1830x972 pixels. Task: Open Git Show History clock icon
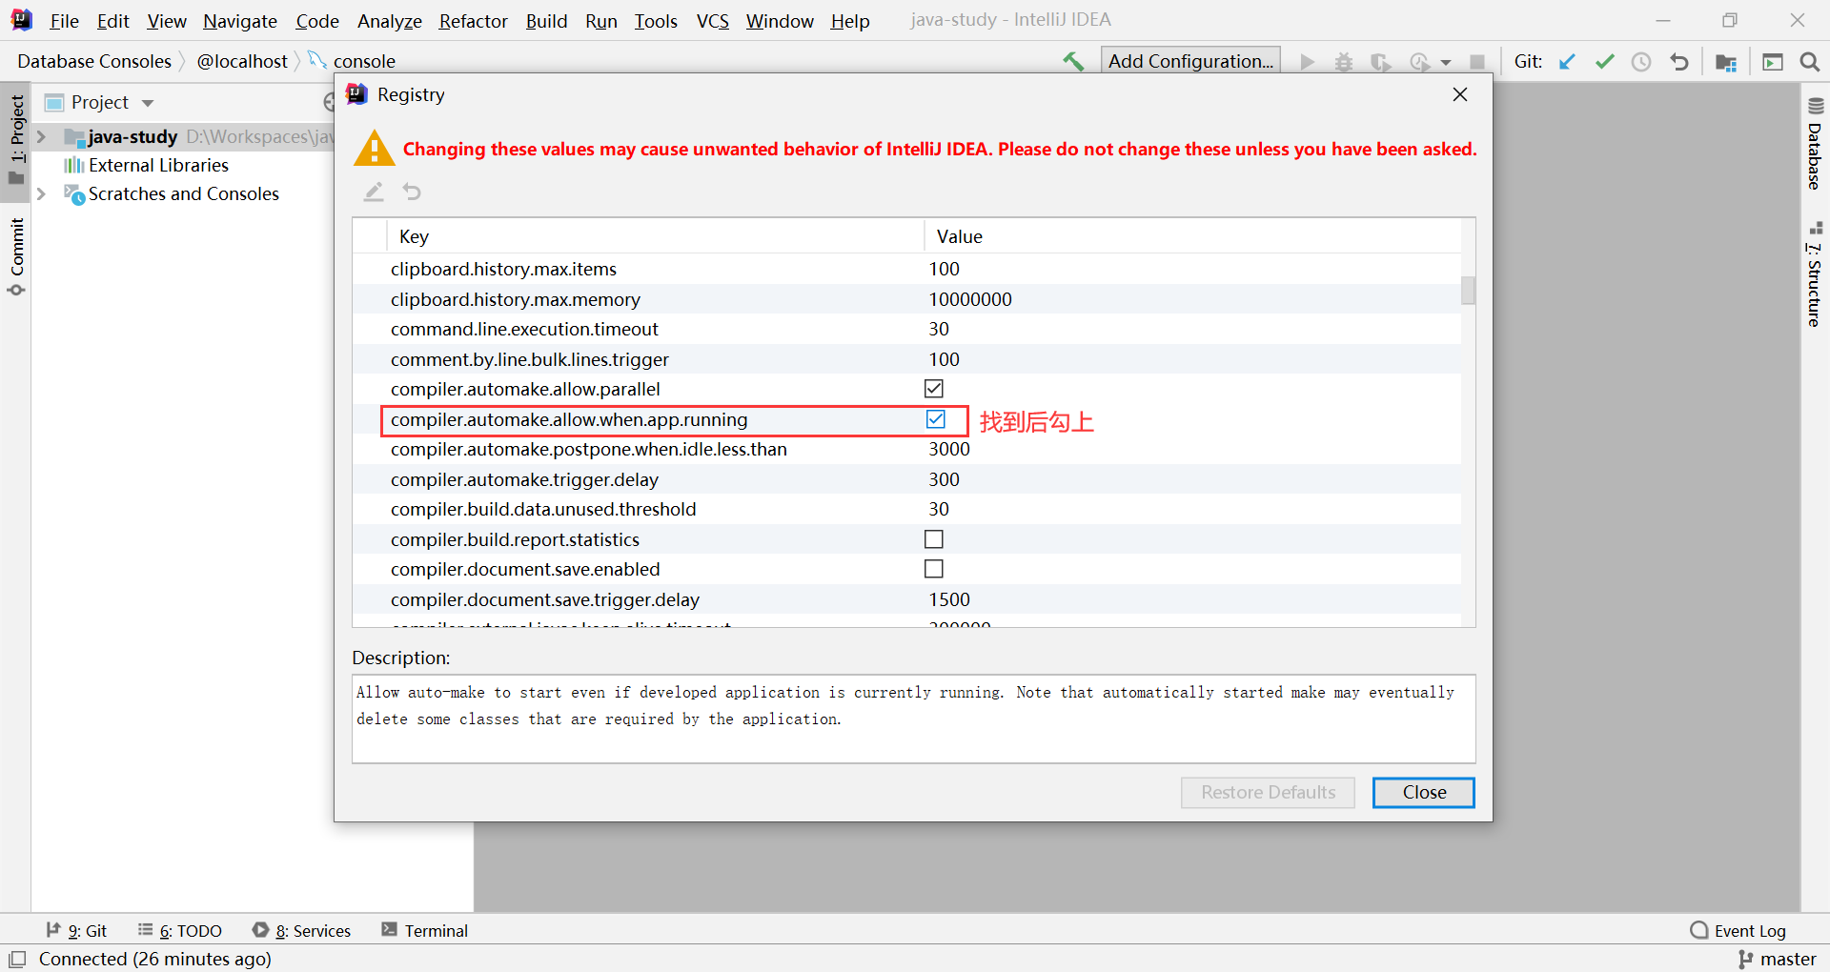click(x=1641, y=62)
